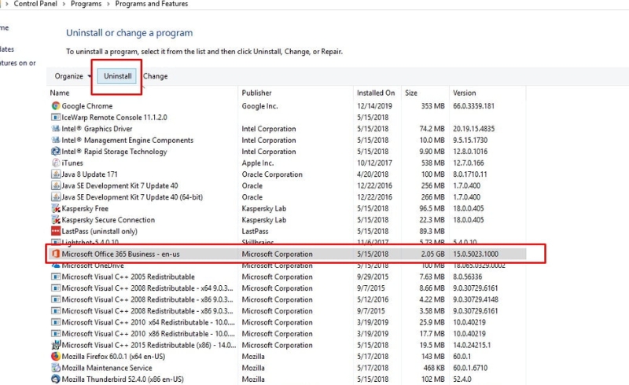Click the Uninstall toolbar button
This screenshot has width=629, height=385.
coord(117,76)
